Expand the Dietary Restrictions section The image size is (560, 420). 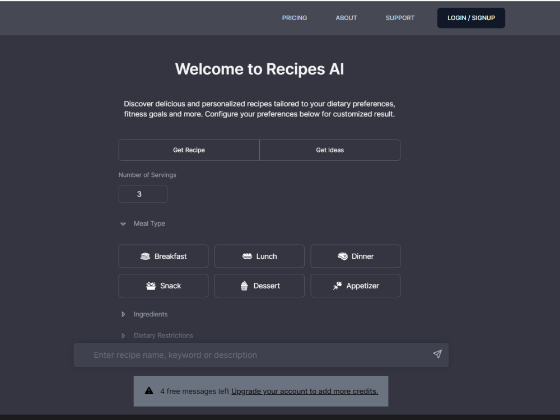(x=157, y=335)
